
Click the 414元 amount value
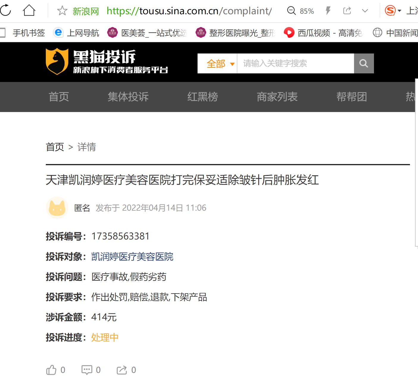[x=104, y=317]
